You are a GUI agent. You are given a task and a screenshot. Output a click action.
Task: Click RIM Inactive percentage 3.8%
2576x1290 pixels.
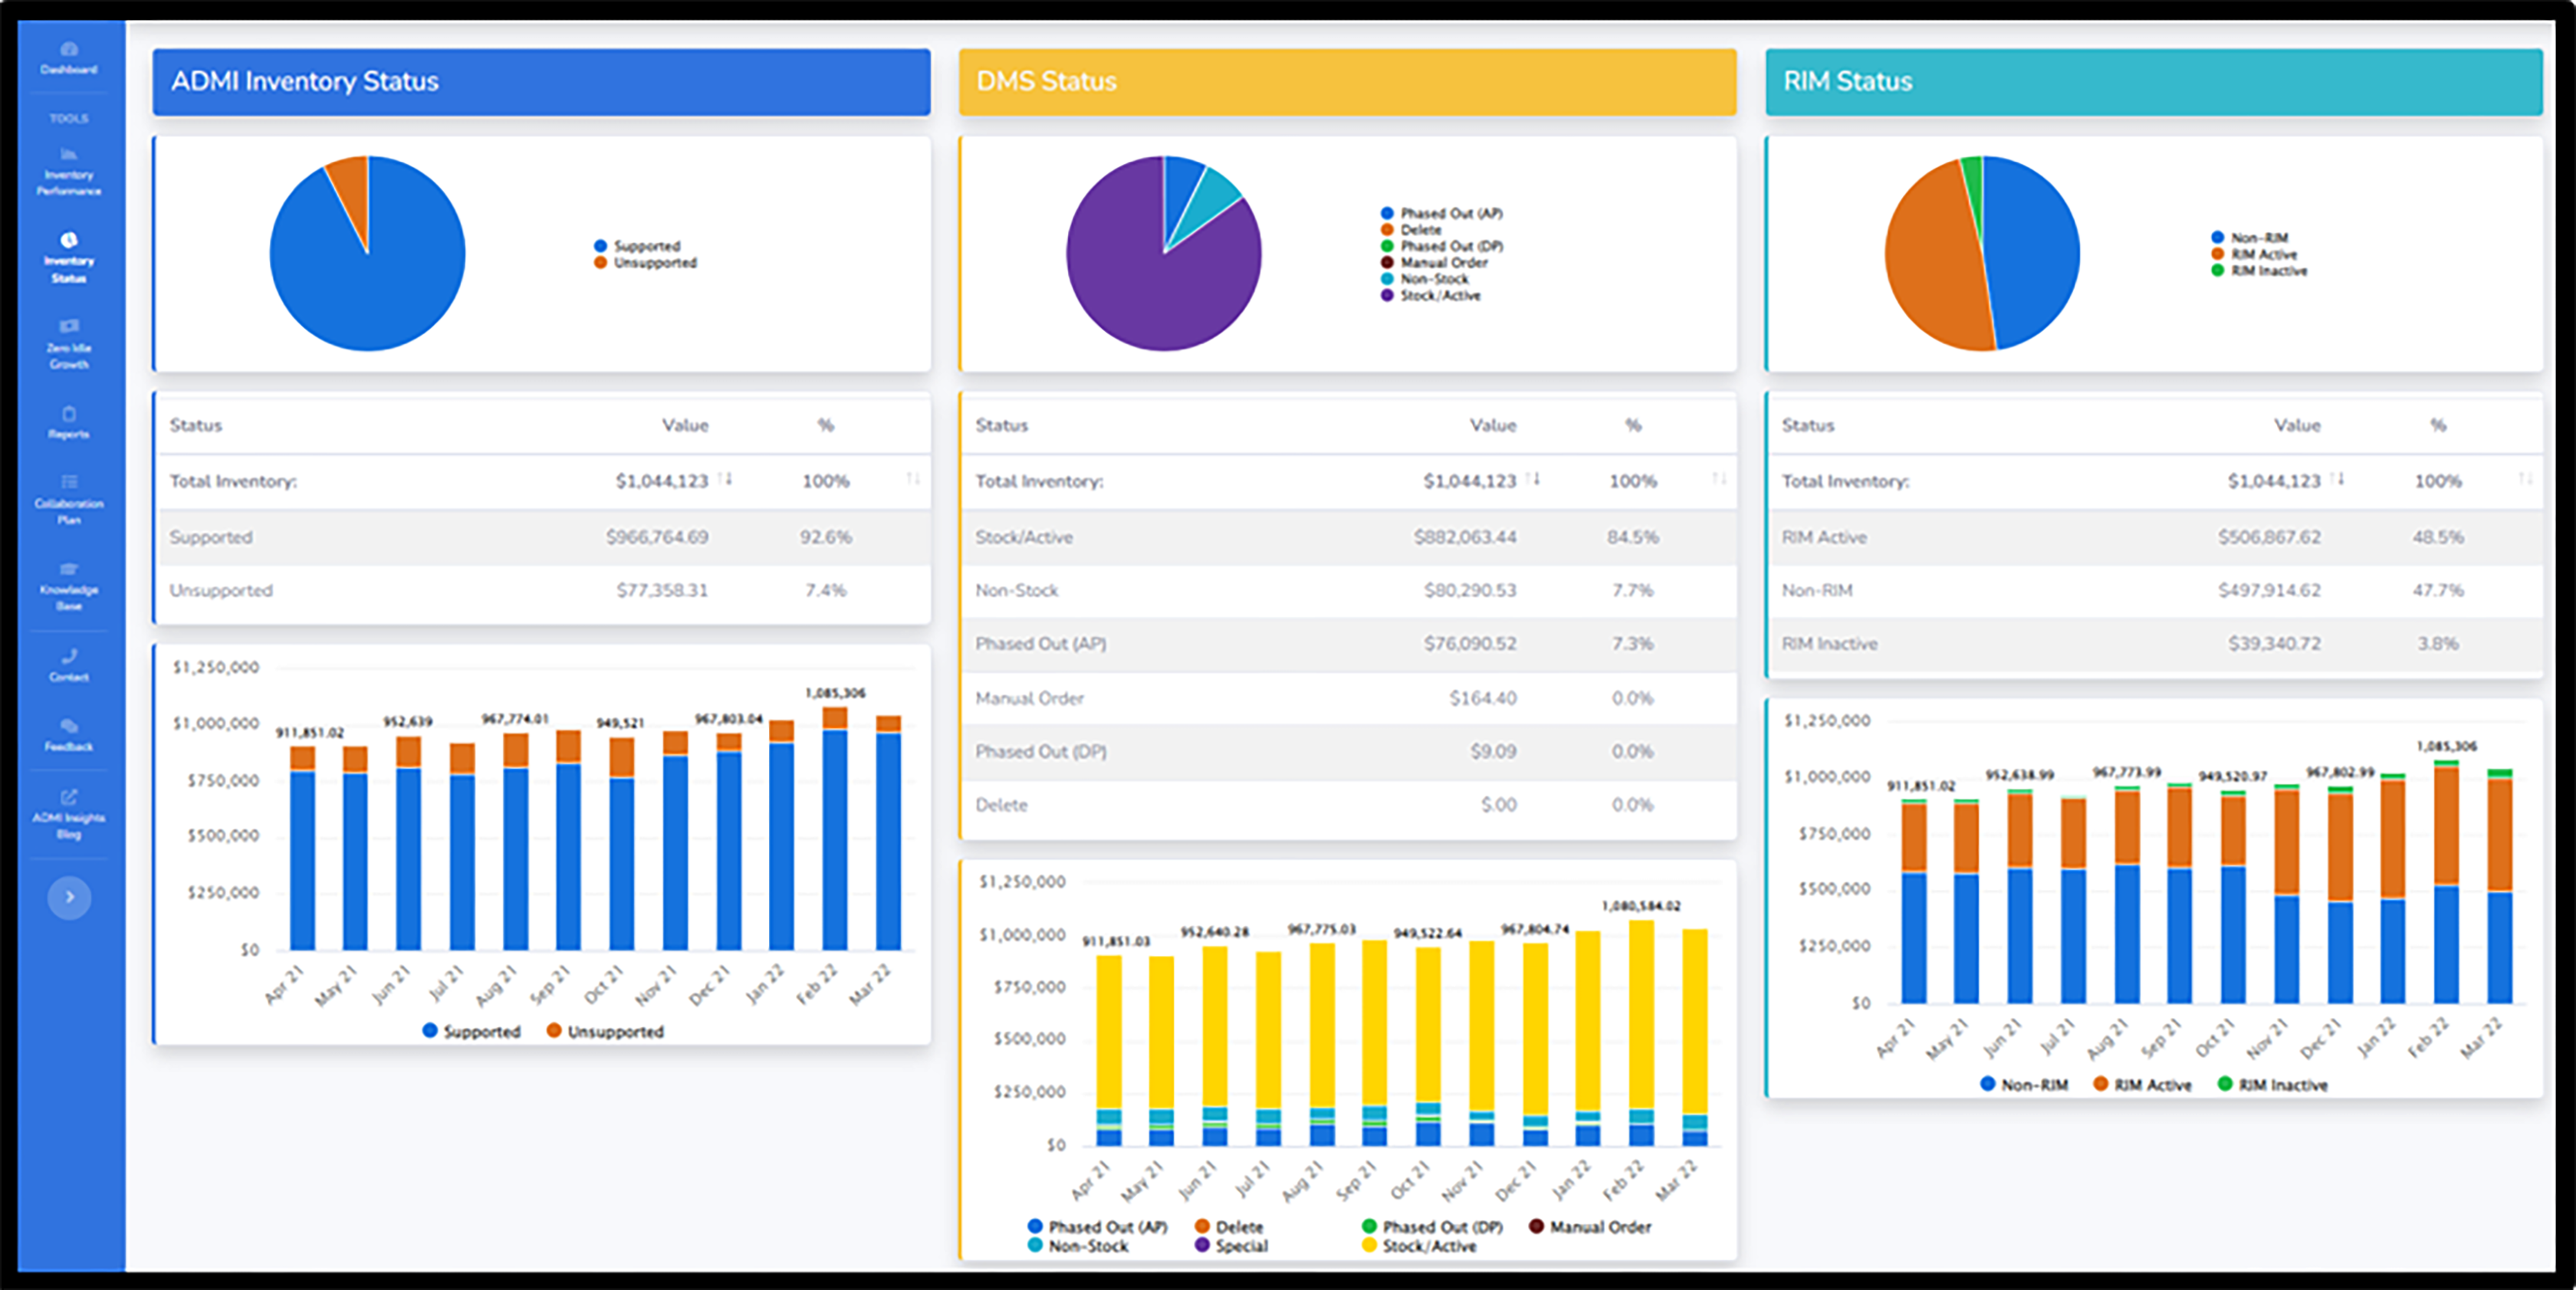tap(2438, 644)
